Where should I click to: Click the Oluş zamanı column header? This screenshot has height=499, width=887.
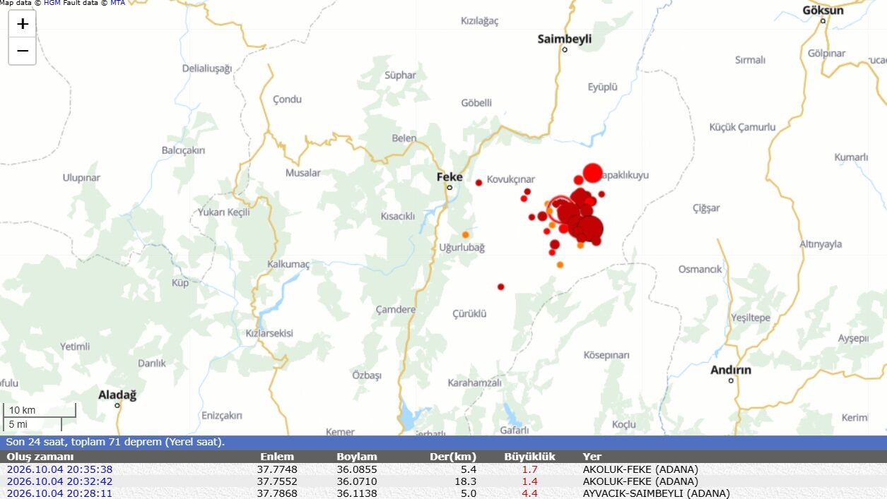coord(40,457)
